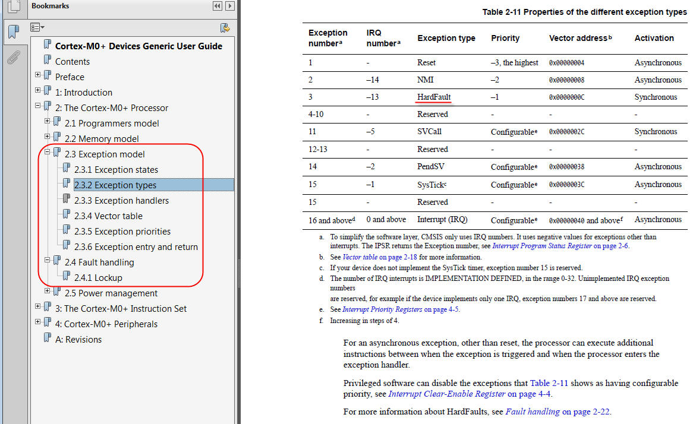Click the HardFault cell in the exception table

pyautogui.click(x=434, y=97)
